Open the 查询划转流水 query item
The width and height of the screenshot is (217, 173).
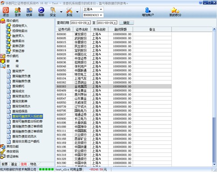(21, 107)
